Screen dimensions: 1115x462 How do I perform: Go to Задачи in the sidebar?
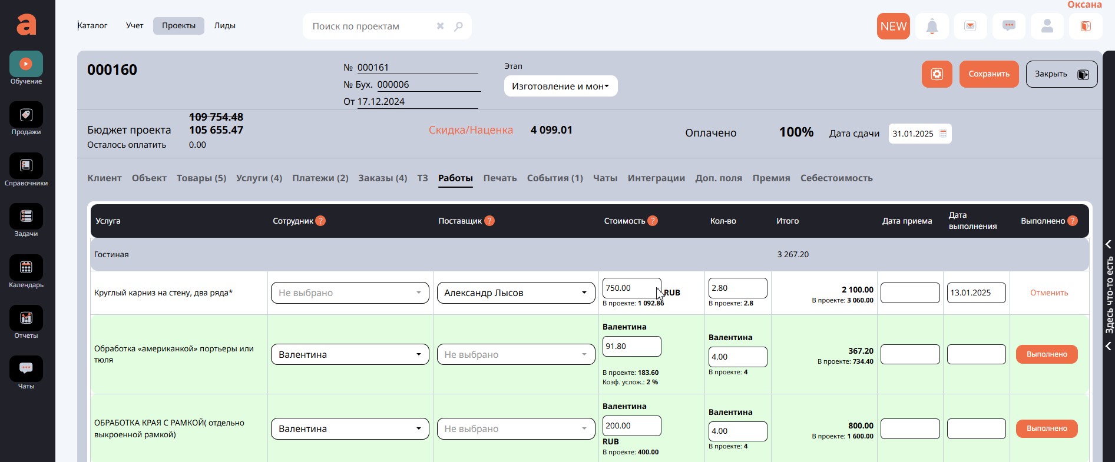click(26, 220)
